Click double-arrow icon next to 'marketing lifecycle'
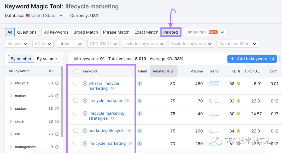Image resolution: width=282 pixels, height=153 pixels. click(x=129, y=131)
